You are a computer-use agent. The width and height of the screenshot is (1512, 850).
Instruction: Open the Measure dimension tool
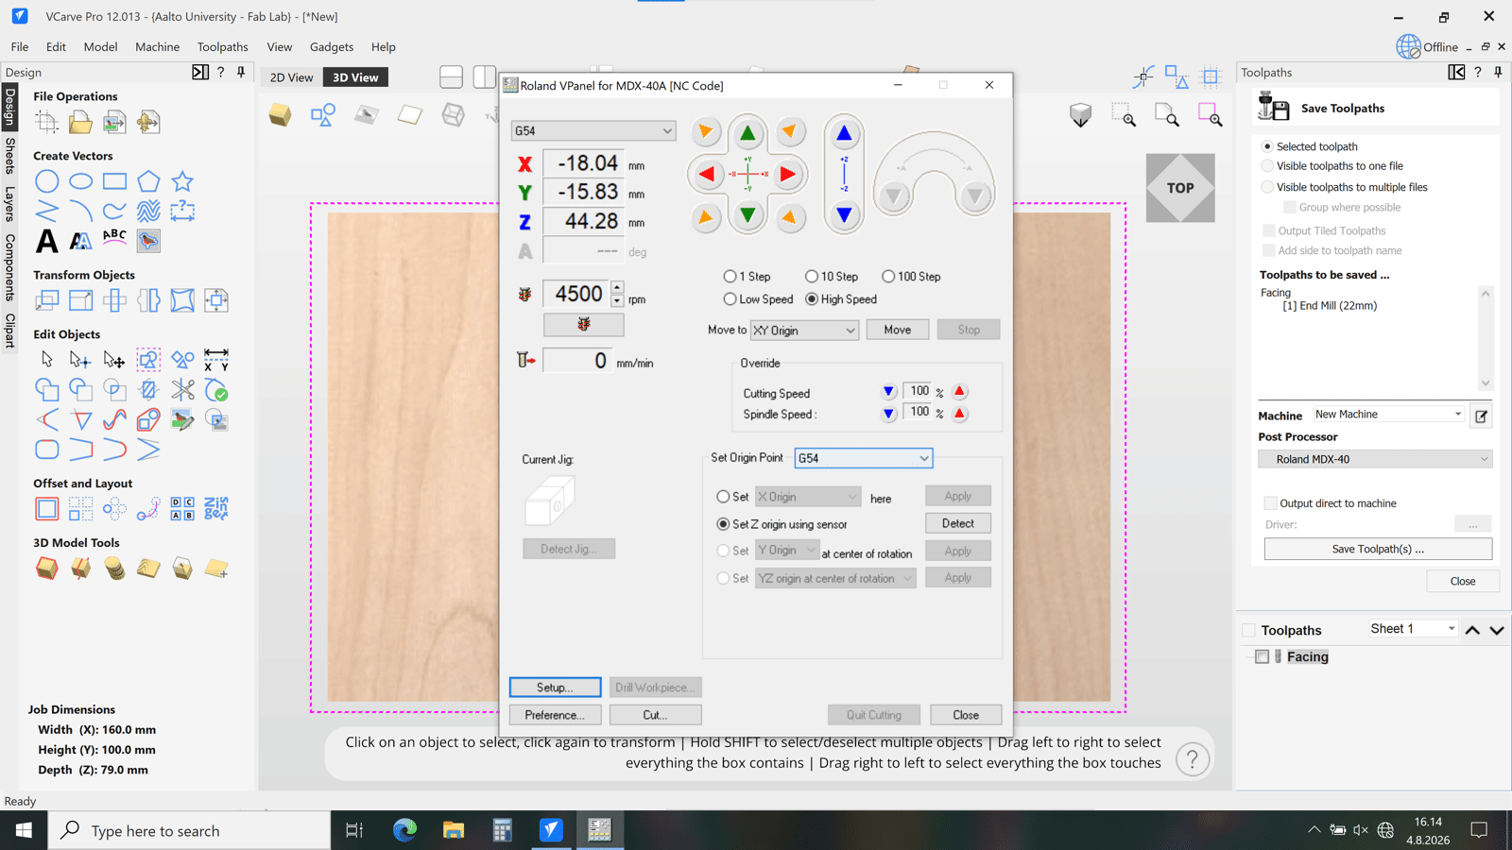pos(216,360)
